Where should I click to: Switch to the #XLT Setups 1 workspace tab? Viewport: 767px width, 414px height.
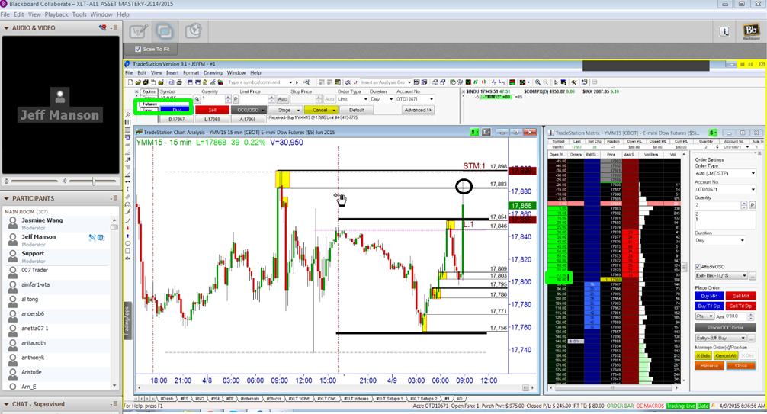(390, 399)
